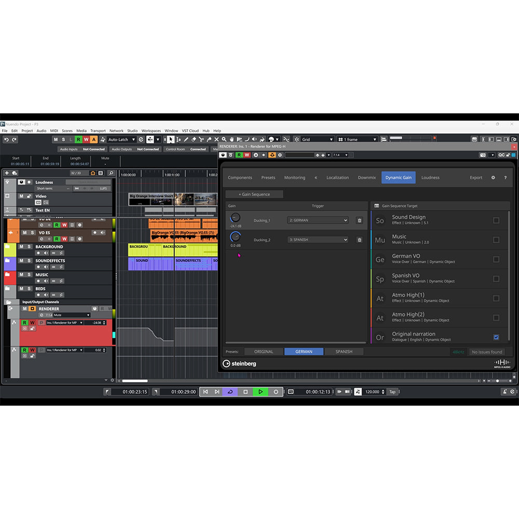Viewport: 519px width, 519px height.
Task: Adjust the Ducking_1 gain knob
Action: coord(235,218)
